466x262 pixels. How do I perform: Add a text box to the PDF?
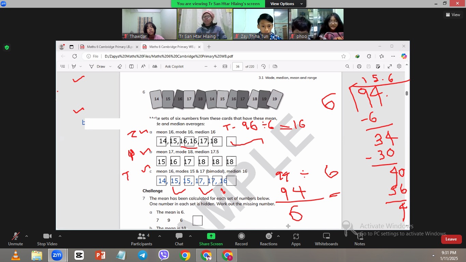click(x=131, y=67)
